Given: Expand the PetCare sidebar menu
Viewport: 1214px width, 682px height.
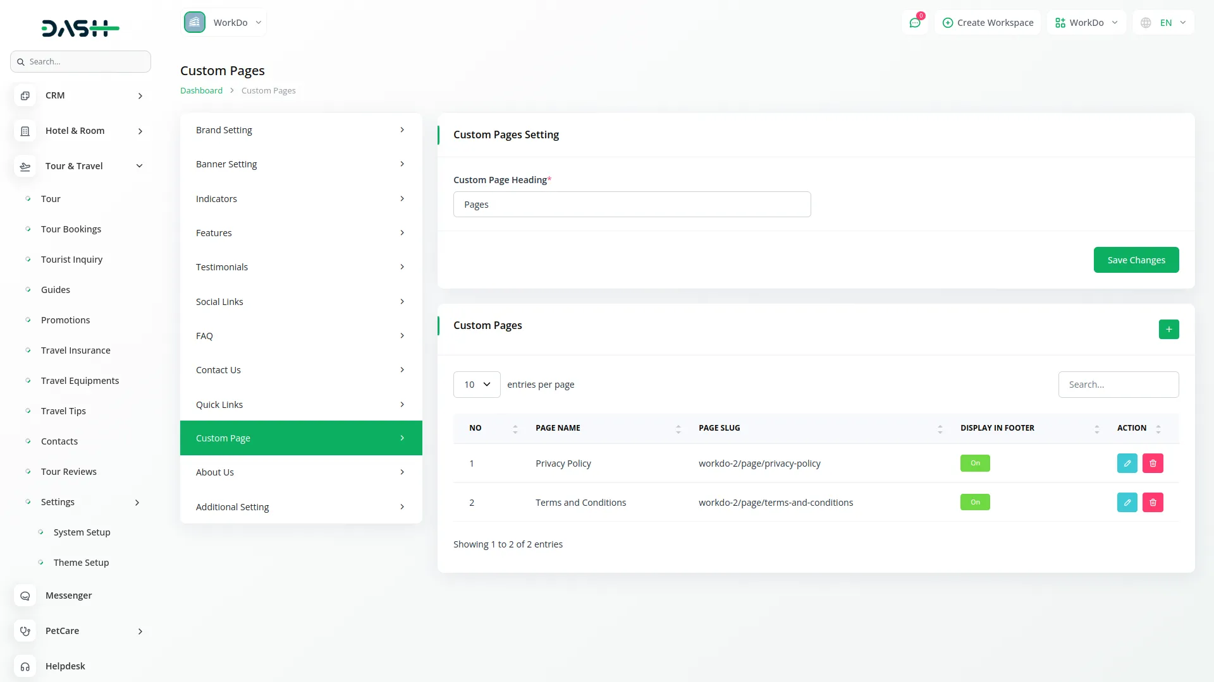Looking at the screenshot, I should pyautogui.click(x=140, y=631).
